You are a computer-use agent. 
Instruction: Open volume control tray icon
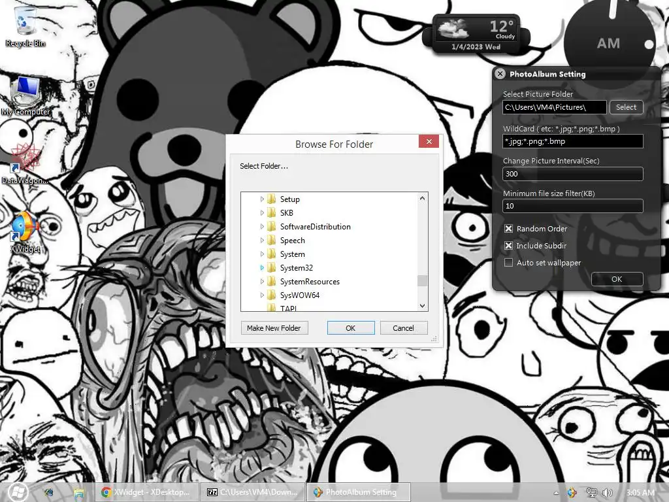[x=608, y=493]
